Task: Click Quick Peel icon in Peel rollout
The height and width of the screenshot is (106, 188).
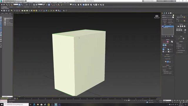Action: (178, 17)
